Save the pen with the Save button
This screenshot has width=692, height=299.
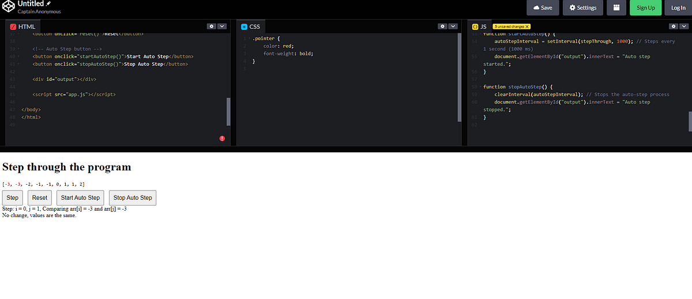[542, 8]
